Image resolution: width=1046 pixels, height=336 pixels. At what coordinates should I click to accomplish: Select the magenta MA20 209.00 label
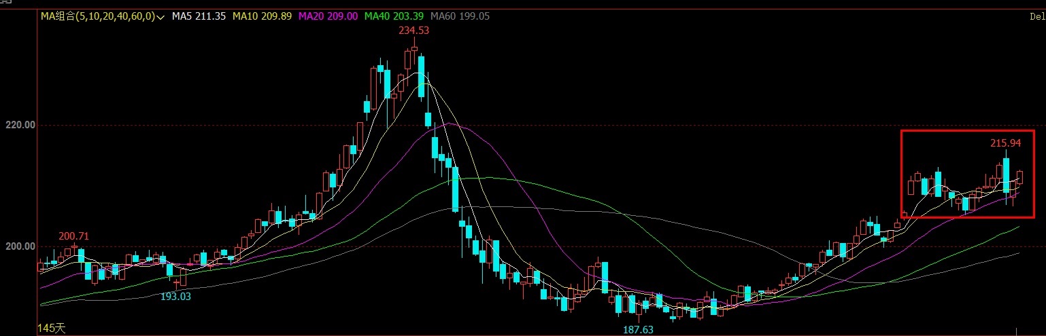[x=330, y=16]
